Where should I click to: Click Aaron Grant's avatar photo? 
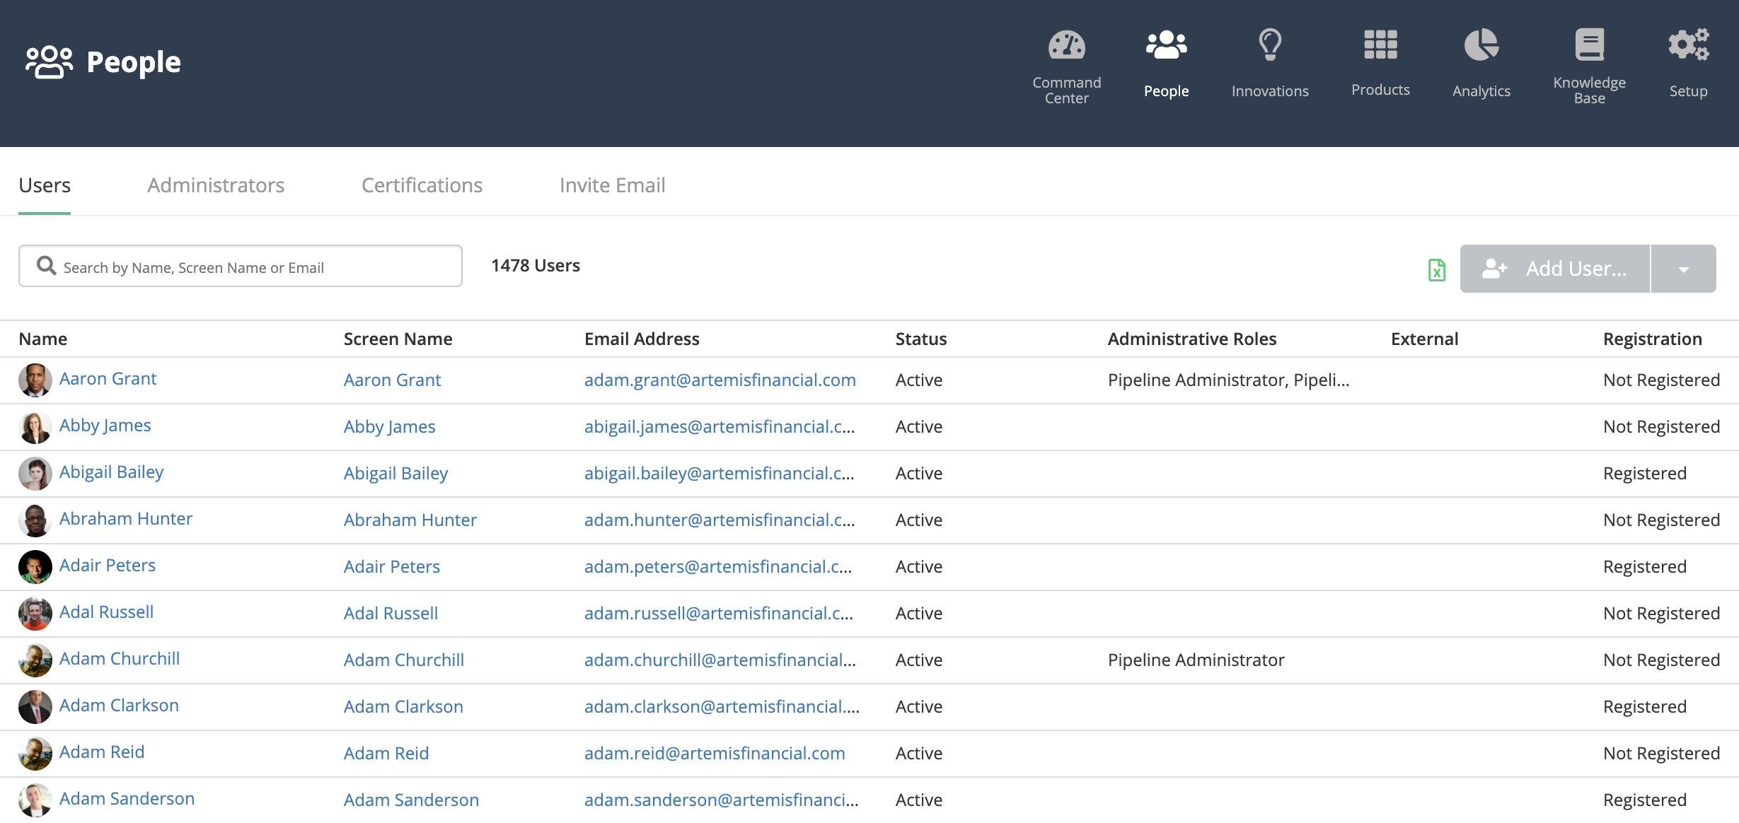[x=35, y=380]
